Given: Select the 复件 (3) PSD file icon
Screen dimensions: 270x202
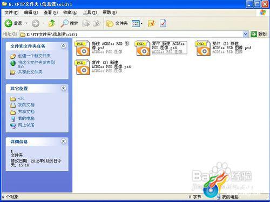Looking at the screenshot, I should pos(83,67).
